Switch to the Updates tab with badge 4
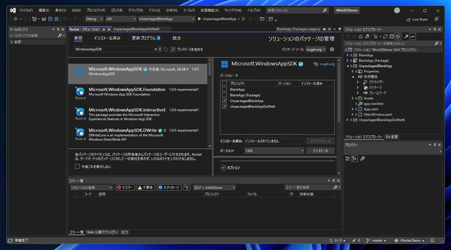Screen dimensions: 451x250 (146, 38)
